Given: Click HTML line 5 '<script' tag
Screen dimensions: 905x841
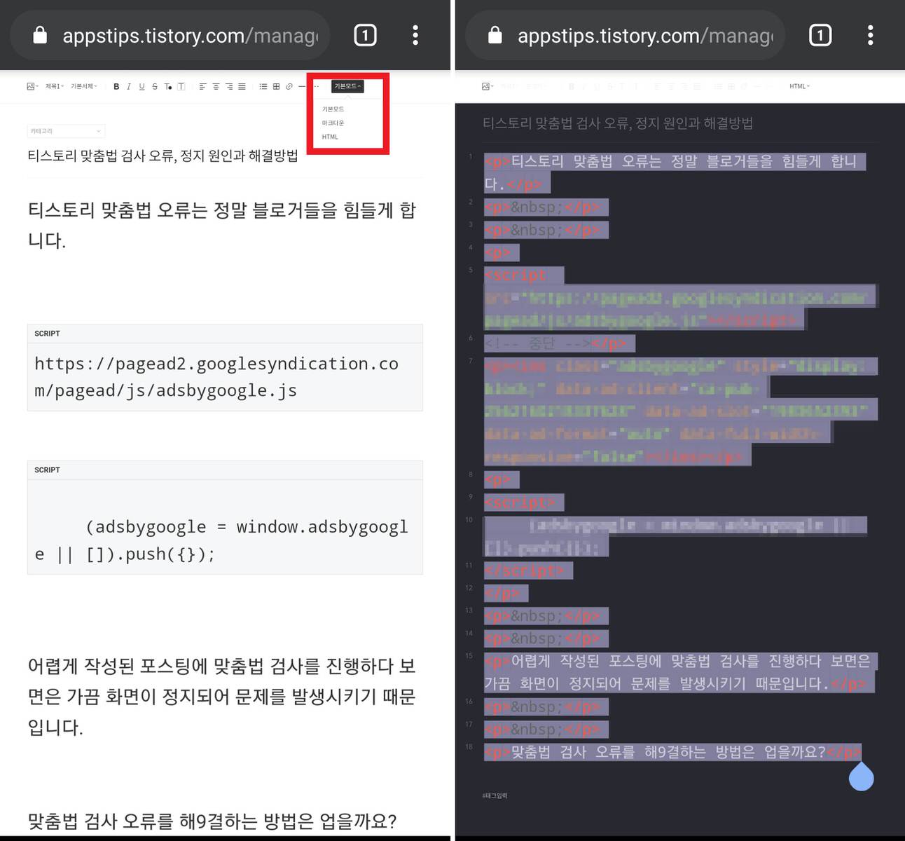Looking at the screenshot, I should [524, 275].
